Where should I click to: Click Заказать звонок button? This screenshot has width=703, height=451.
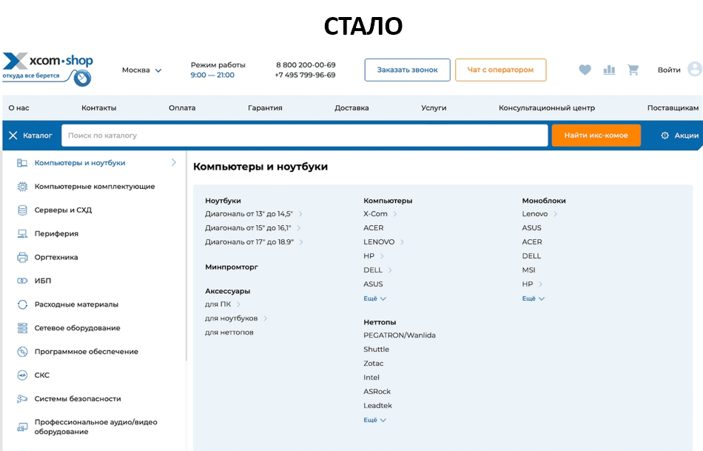[x=407, y=70]
